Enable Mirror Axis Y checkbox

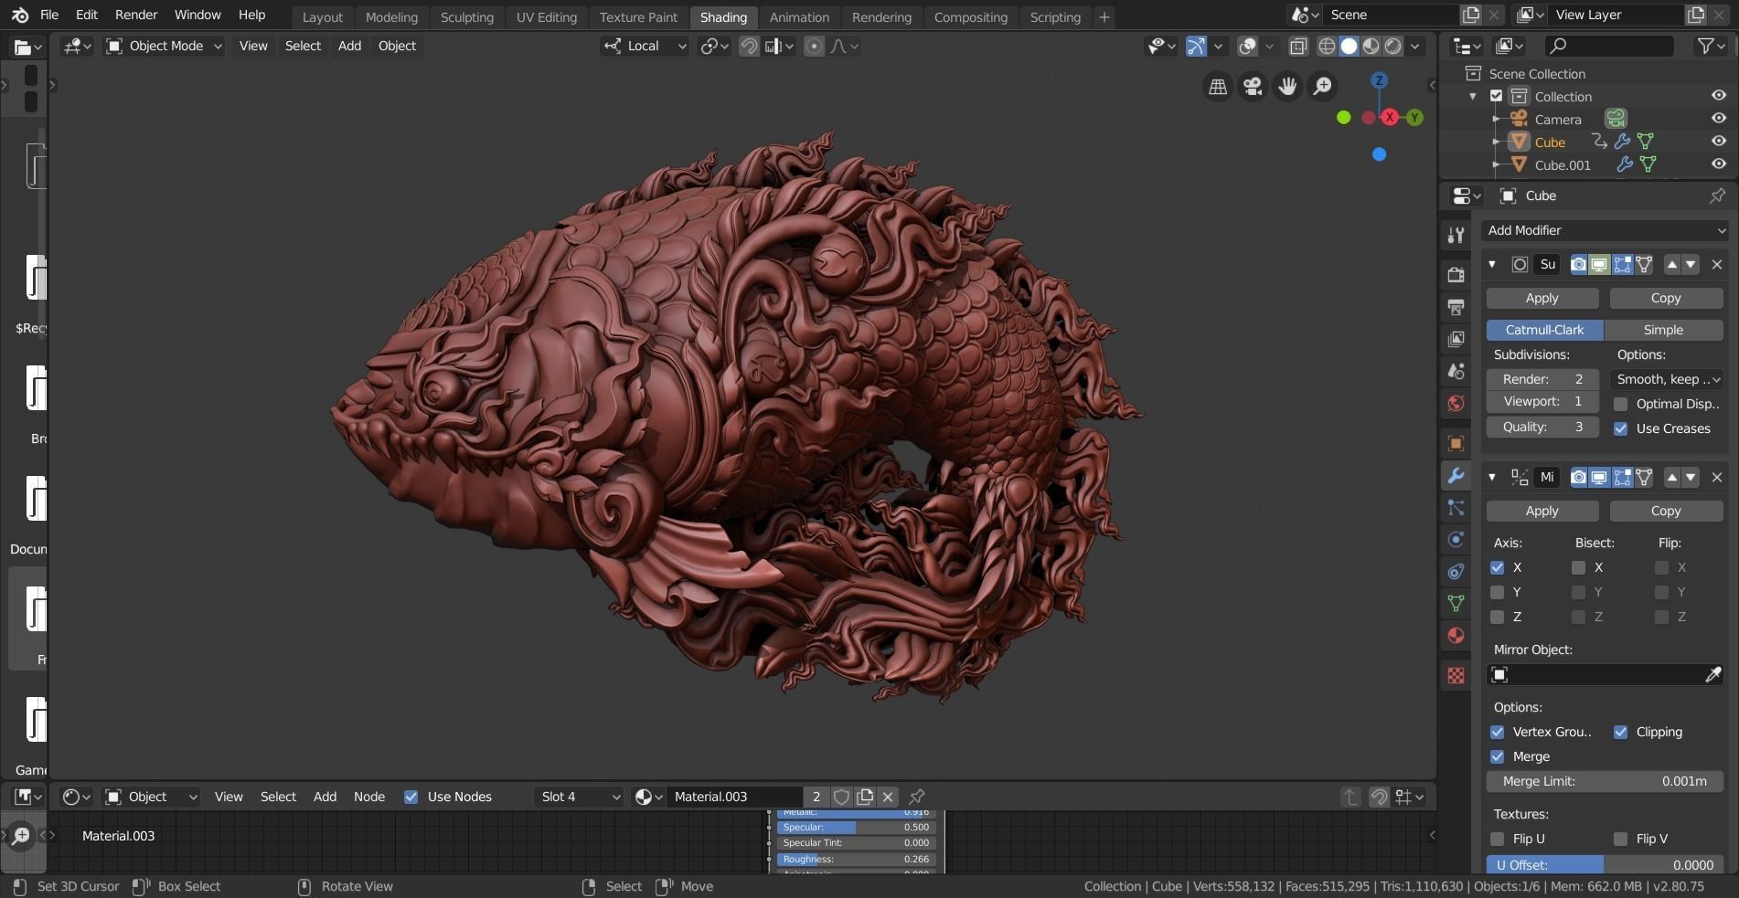click(x=1497, y=592)
